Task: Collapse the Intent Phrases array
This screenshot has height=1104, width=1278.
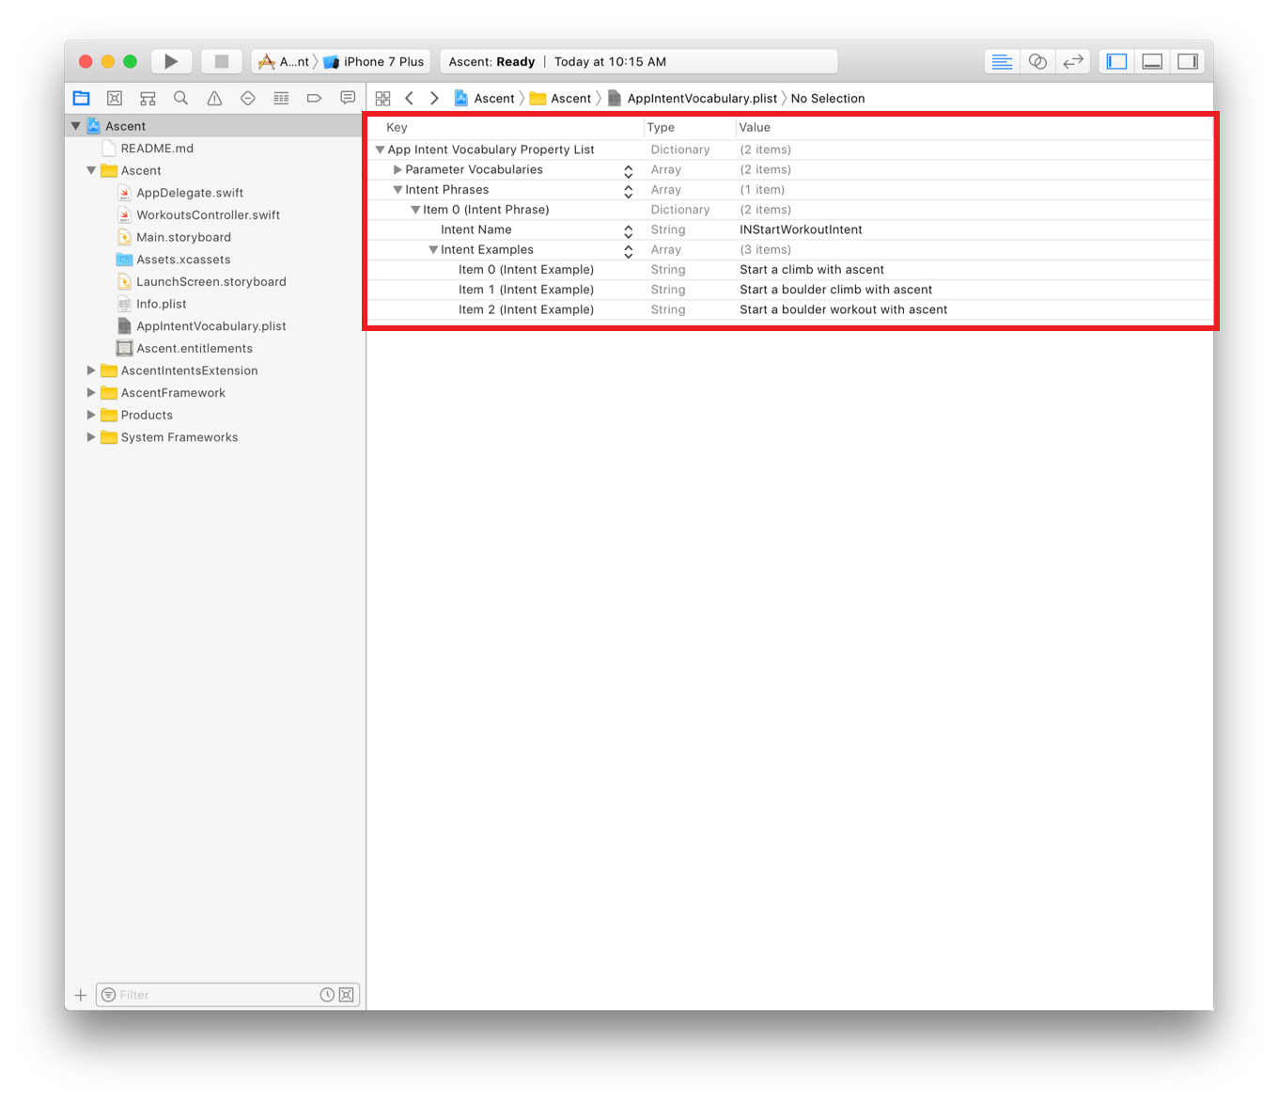Action: (x=397, y=189)
